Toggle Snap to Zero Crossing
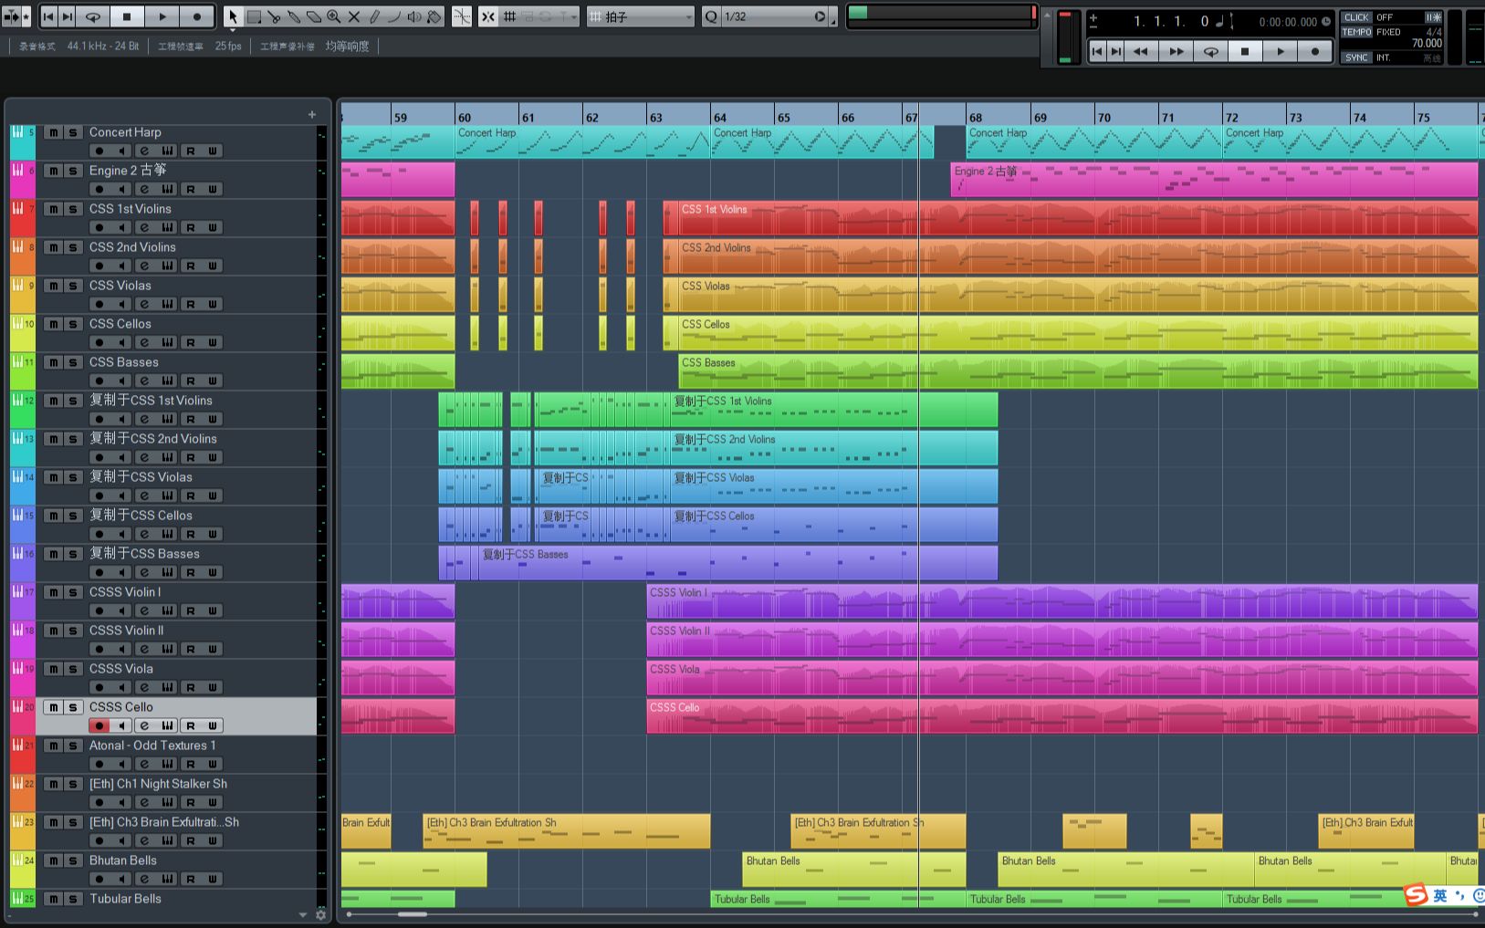This screenshot has height=928, width=1485. [463, 16]
